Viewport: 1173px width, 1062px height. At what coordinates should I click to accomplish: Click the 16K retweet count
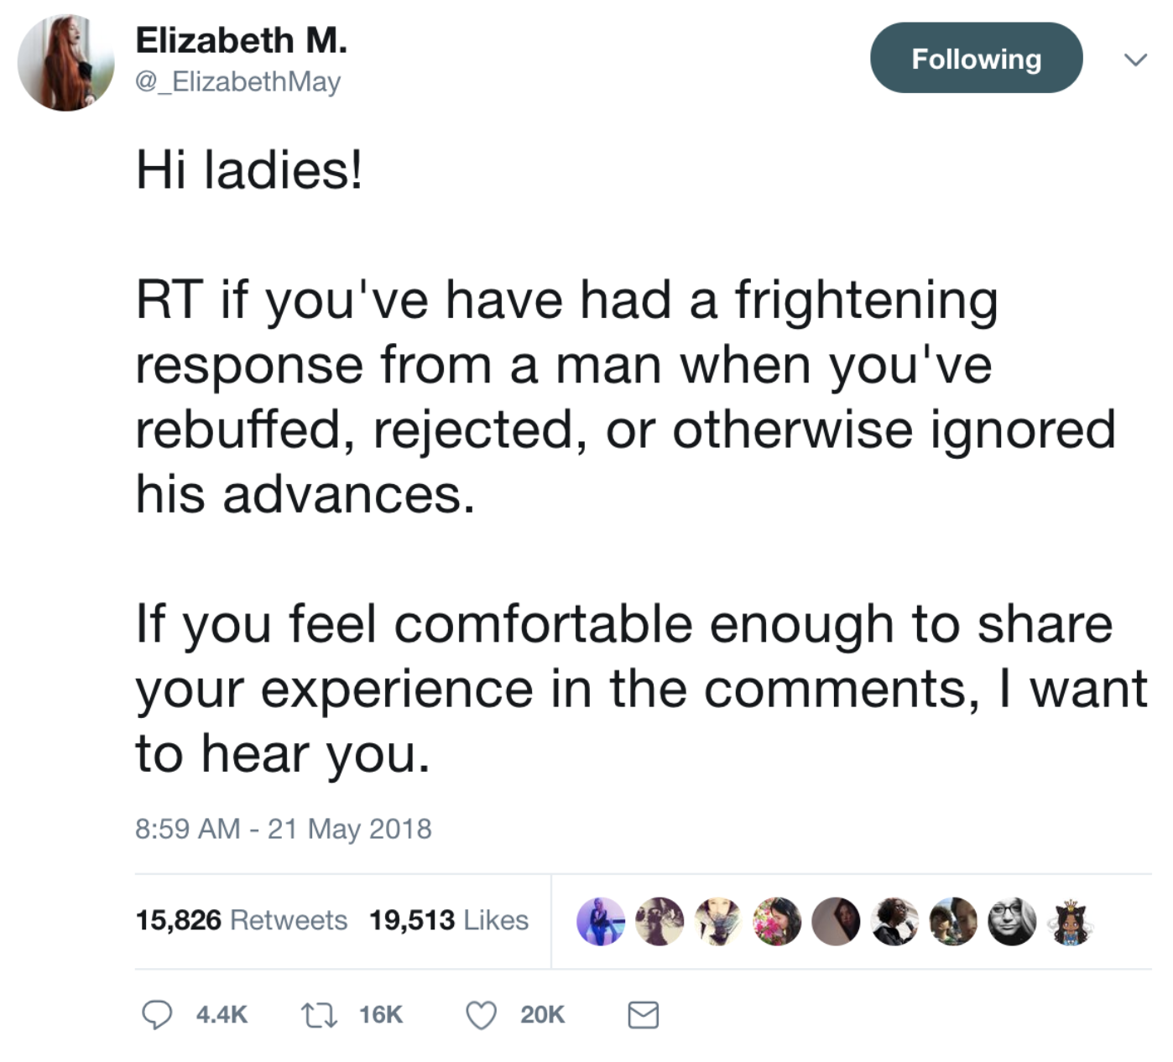tap(381, 1015)
